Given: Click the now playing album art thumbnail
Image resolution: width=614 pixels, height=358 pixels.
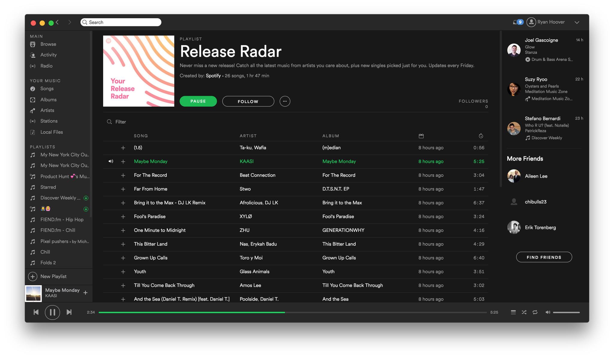Looking at the screenshot, I should coord(33,294).
